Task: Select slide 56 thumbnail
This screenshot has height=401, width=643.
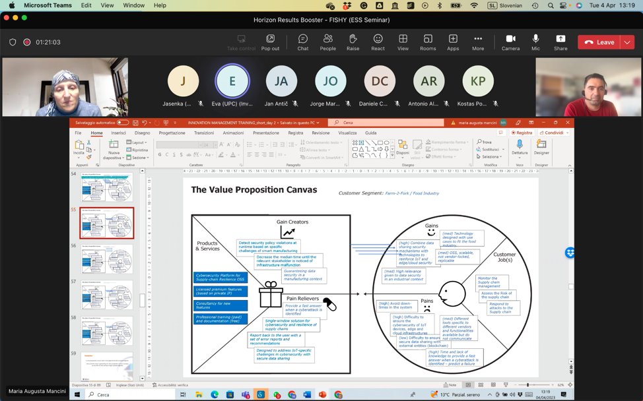Action: (x=107, y=260)
